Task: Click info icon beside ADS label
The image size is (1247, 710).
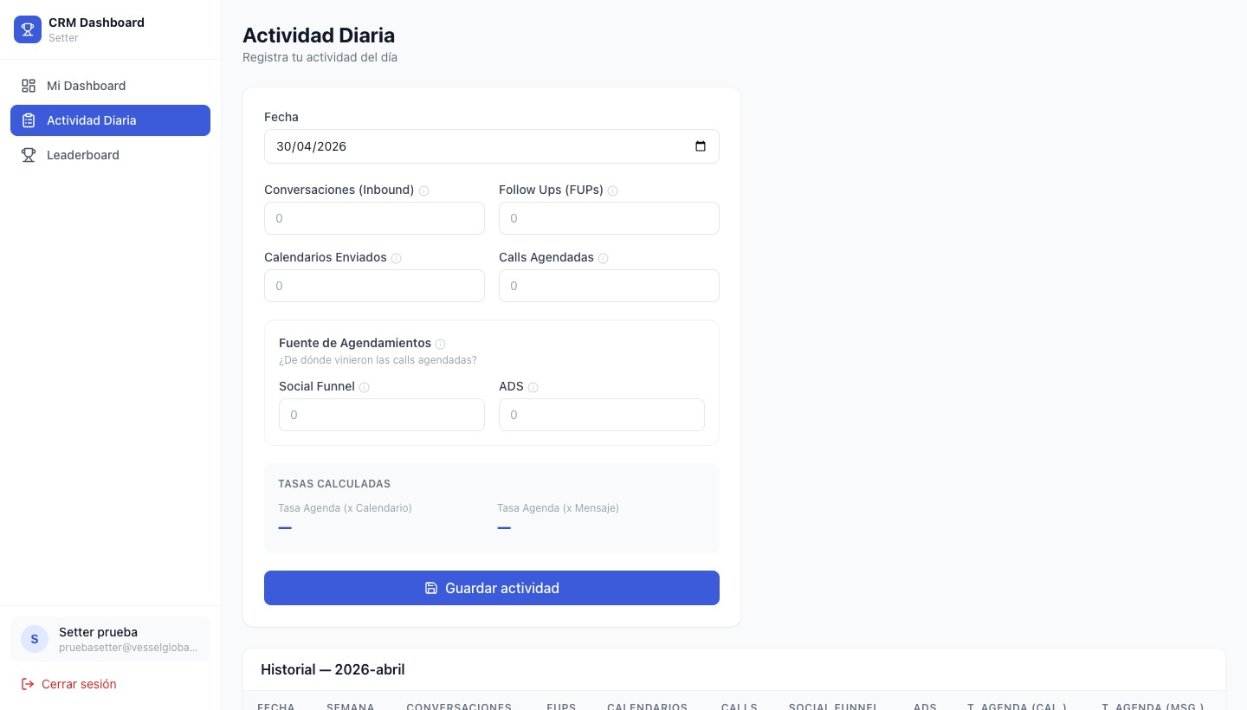Action: [533, 387]
